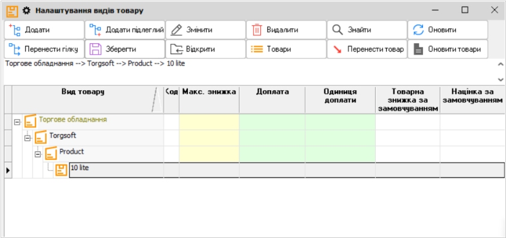Click the Макс. знижка column header
The height and width of the screenshot is (238, 506).
tap(209, 100)
